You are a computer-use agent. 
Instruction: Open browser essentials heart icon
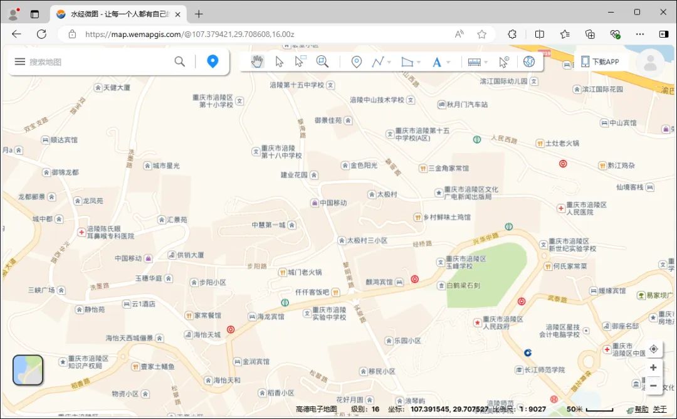(616, 34)
